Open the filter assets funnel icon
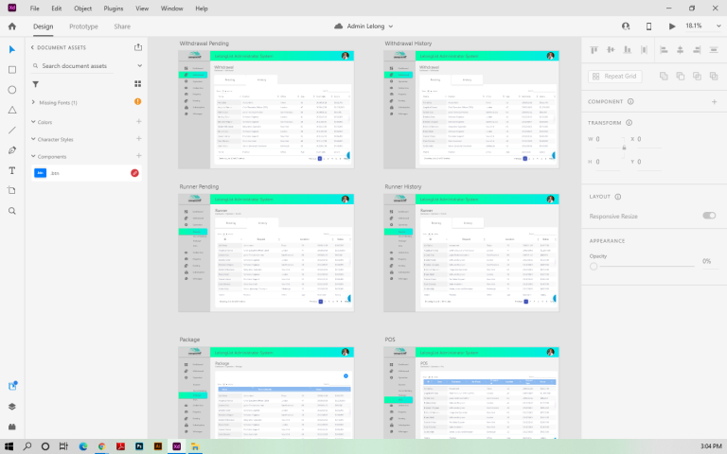Viewport: 727px width, 454px height. [x=35, y=83]
